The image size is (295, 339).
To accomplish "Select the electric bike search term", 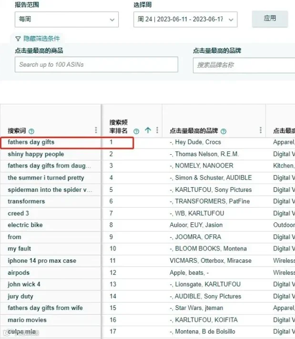I will pos(25,225).
